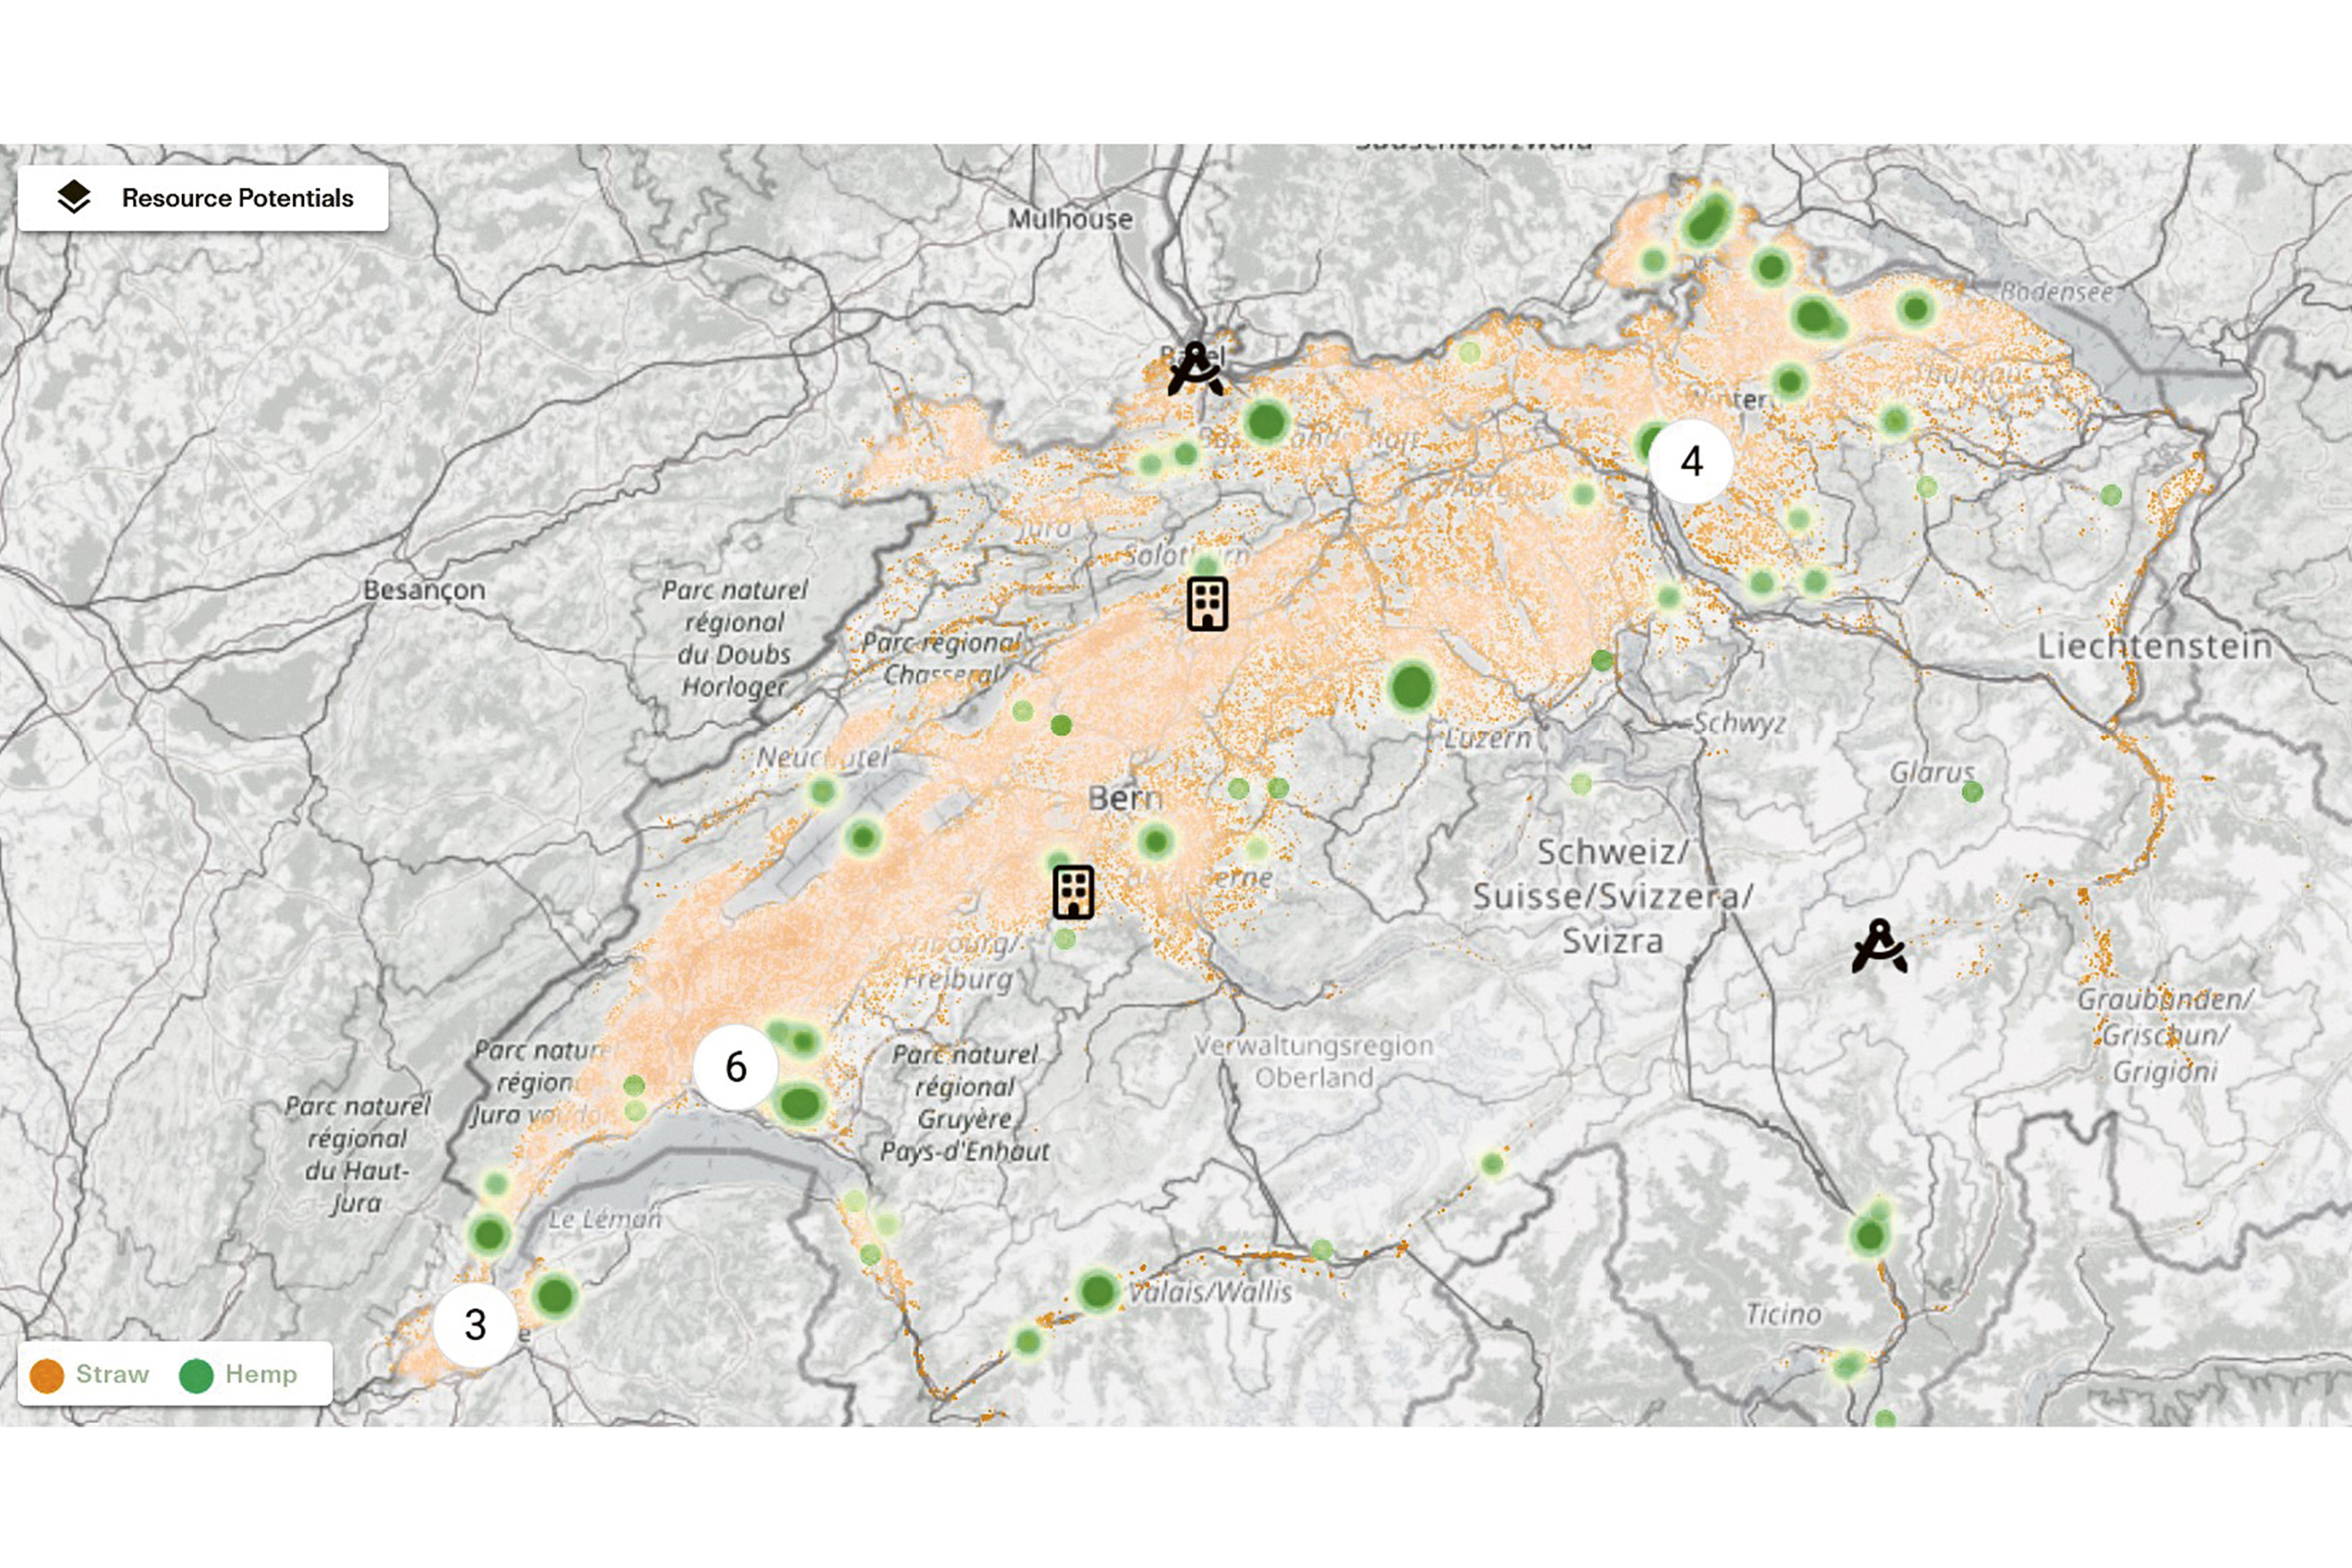Viewport: 2352px width, 1568px height.
Task: Click the Liechtenstein map label
Action: click(x=2155, y=646)
